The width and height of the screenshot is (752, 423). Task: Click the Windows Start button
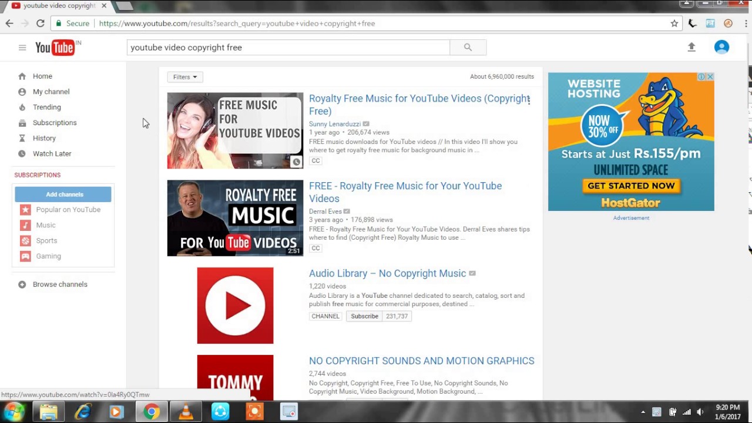click(x=13, y=412)
